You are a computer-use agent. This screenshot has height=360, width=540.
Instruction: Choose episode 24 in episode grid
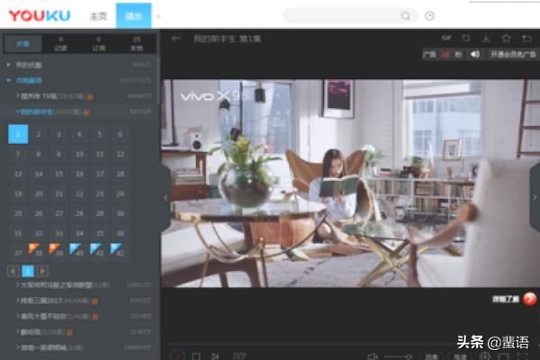click(121, 194)
